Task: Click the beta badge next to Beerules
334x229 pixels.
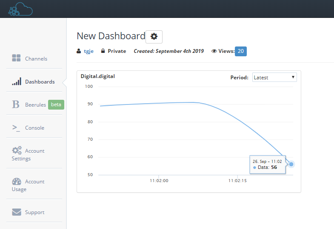Action: 56,104
